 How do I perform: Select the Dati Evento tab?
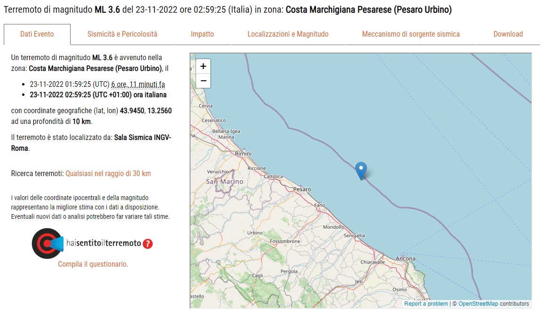(x=37, y=34)
